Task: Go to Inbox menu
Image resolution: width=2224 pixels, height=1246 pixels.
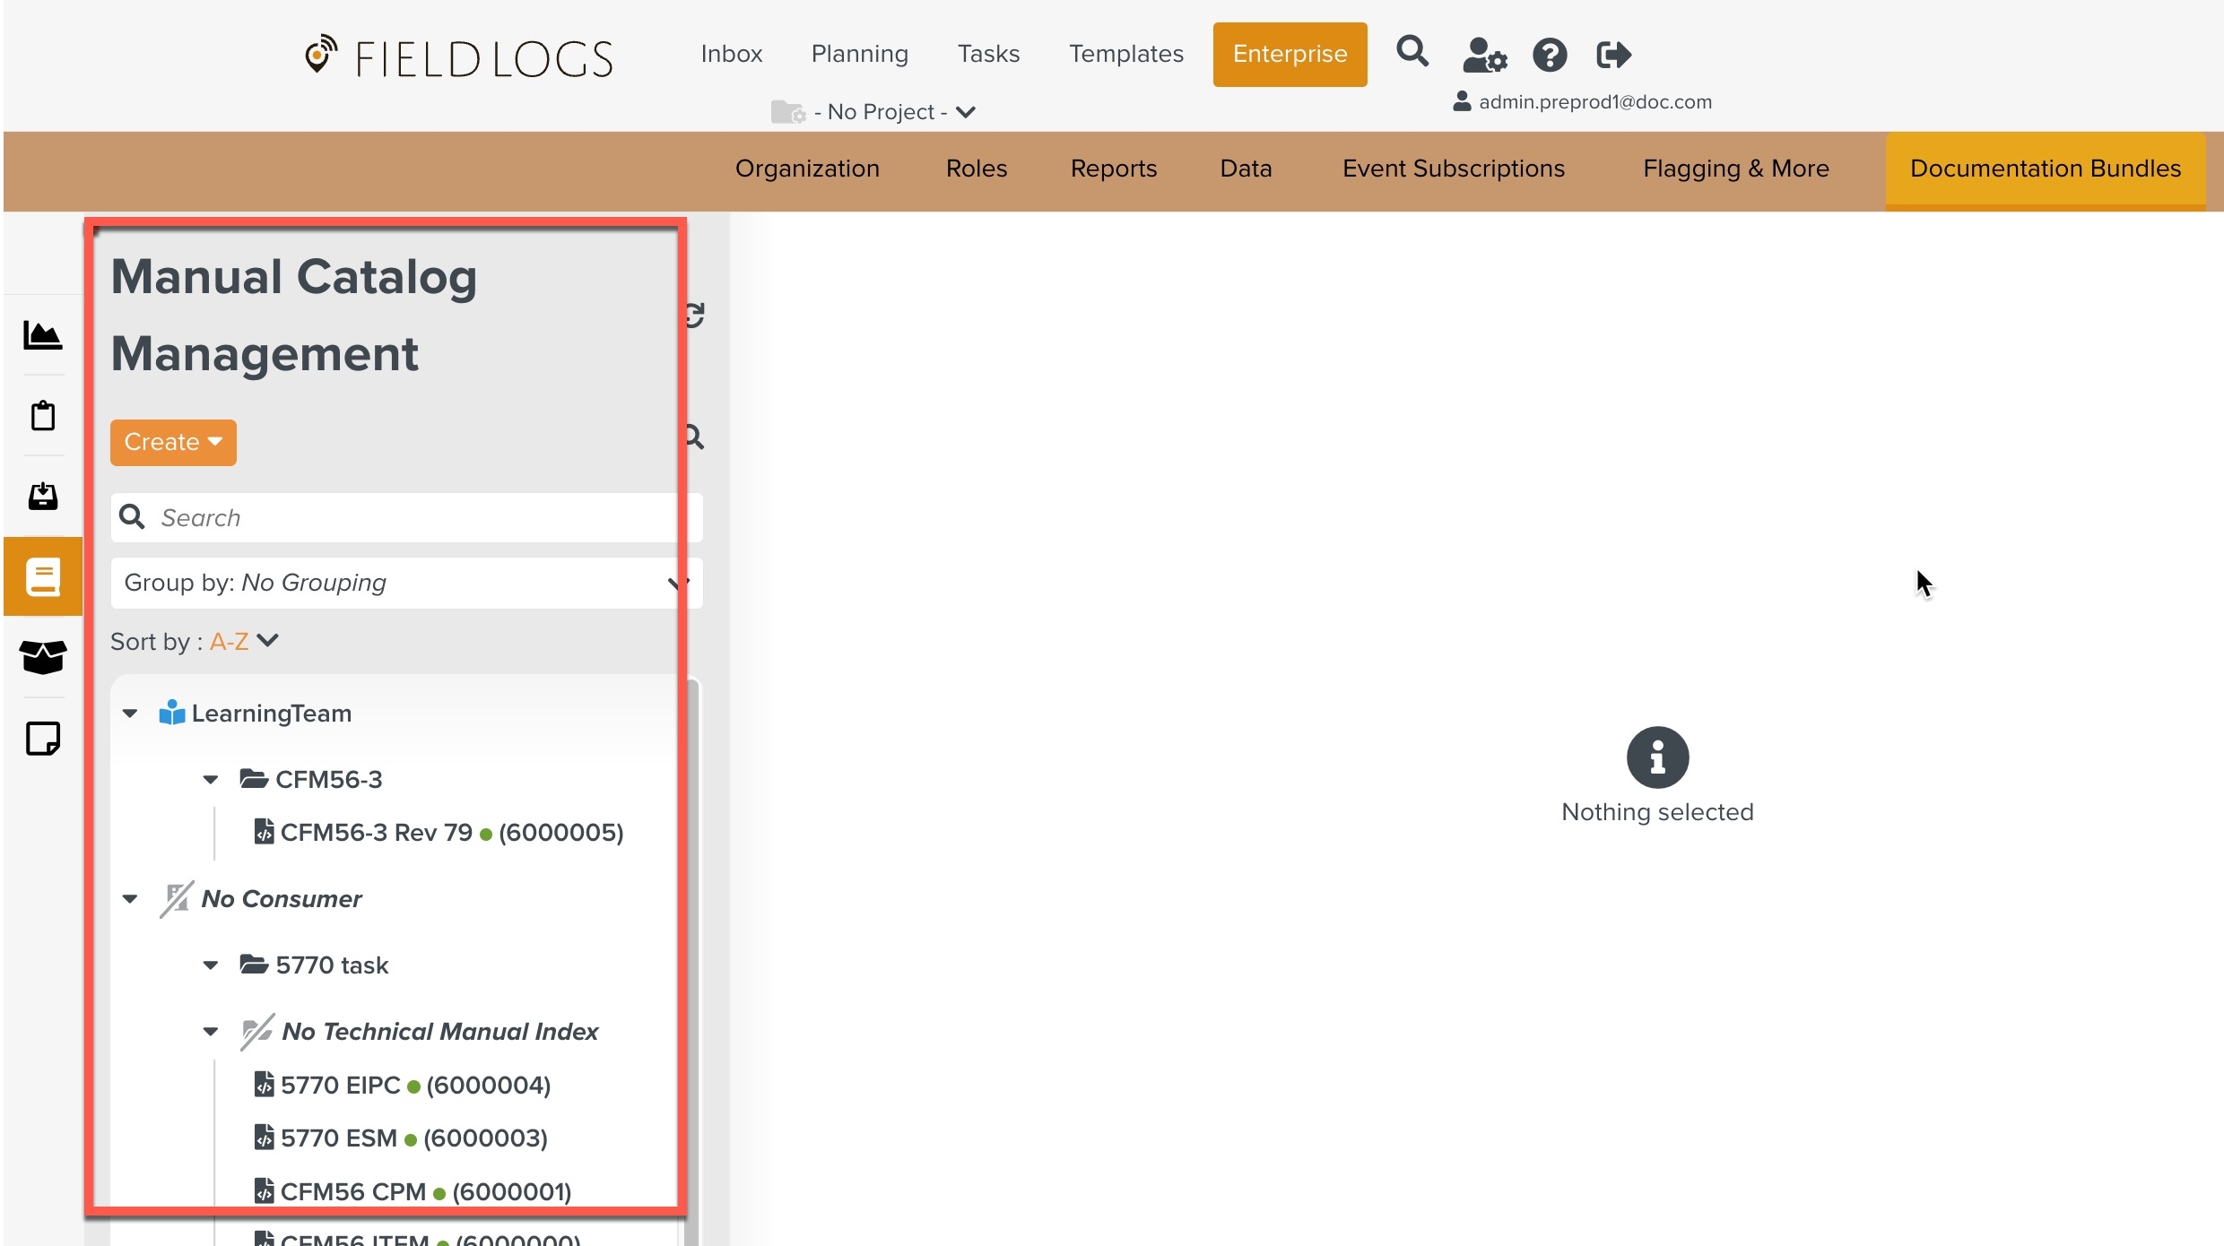Action: (731, 54)
